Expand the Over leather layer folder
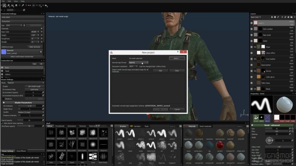This screenshot has width=296, height=166. (x=255, y=59)
